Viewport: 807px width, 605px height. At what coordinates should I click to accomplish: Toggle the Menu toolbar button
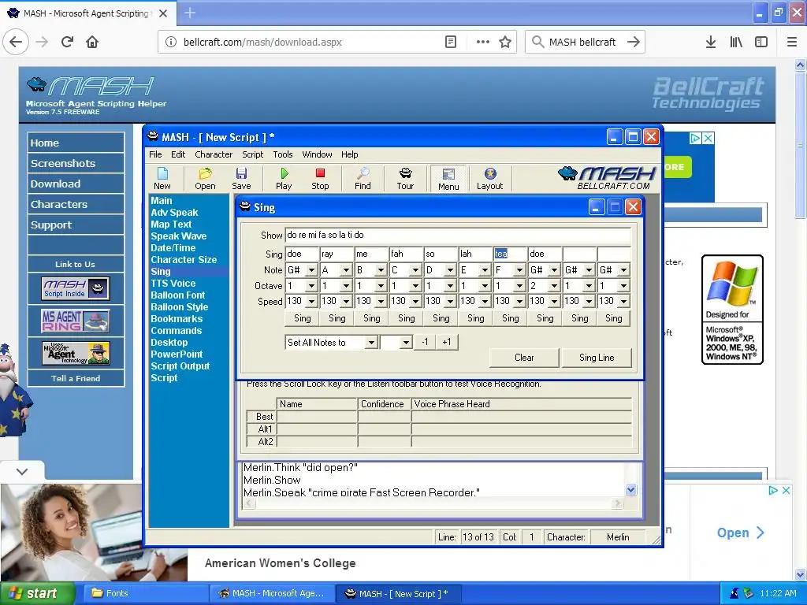click(448, 179)
